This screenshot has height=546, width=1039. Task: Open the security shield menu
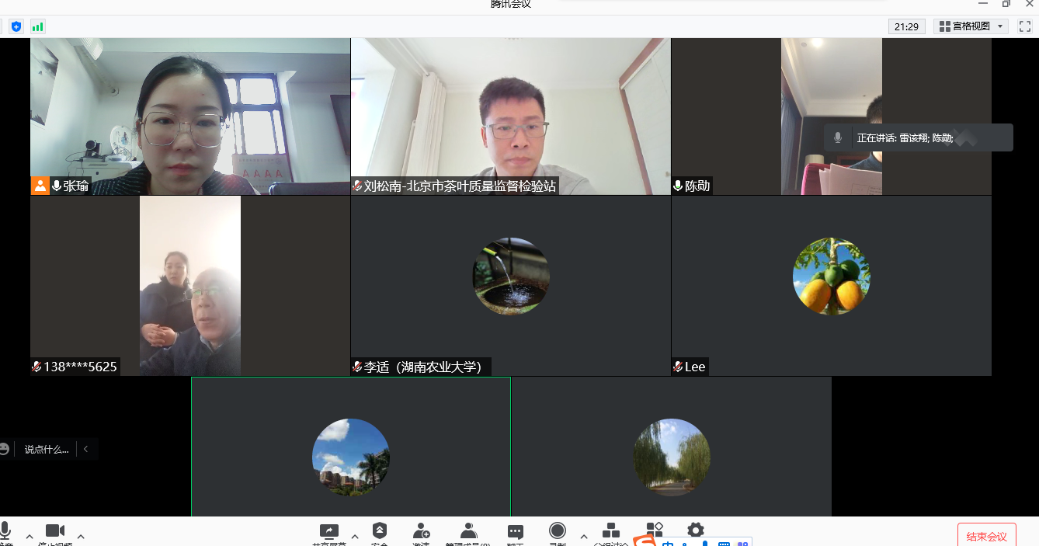[380, 532]
